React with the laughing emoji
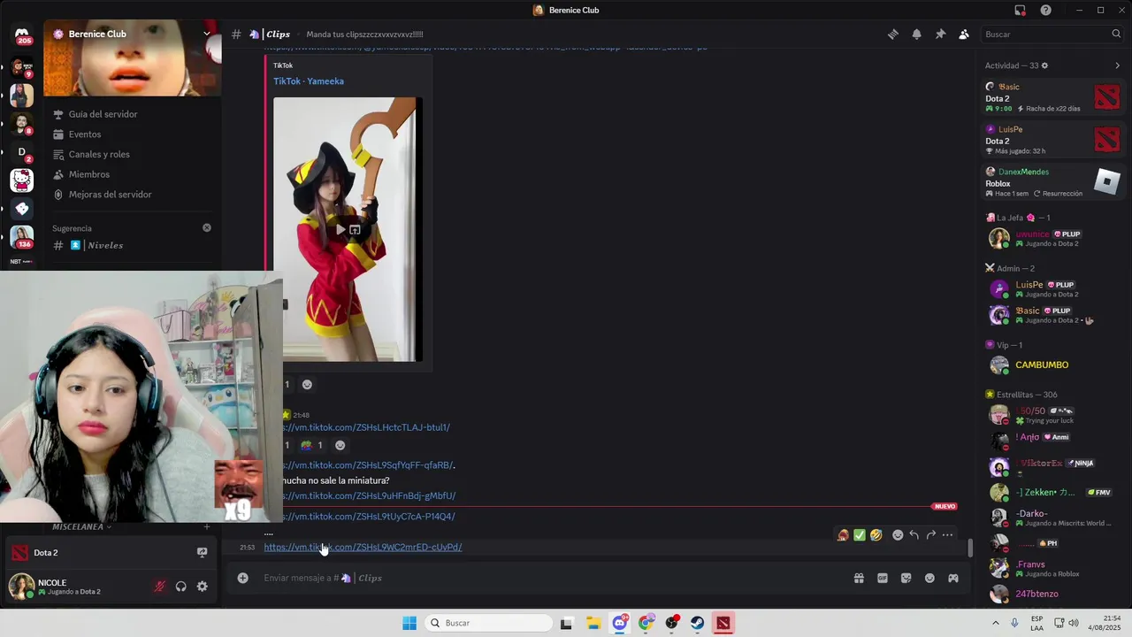Viewport: 1132px width, 637px height. click(876, 535)
